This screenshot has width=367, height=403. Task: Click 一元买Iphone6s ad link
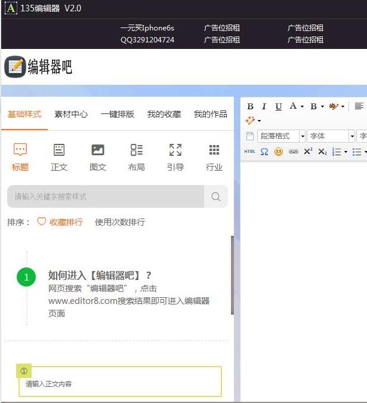(147, 27)
